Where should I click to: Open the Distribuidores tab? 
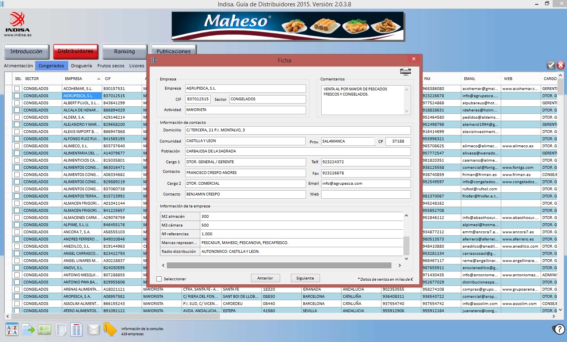click(75, 51)
